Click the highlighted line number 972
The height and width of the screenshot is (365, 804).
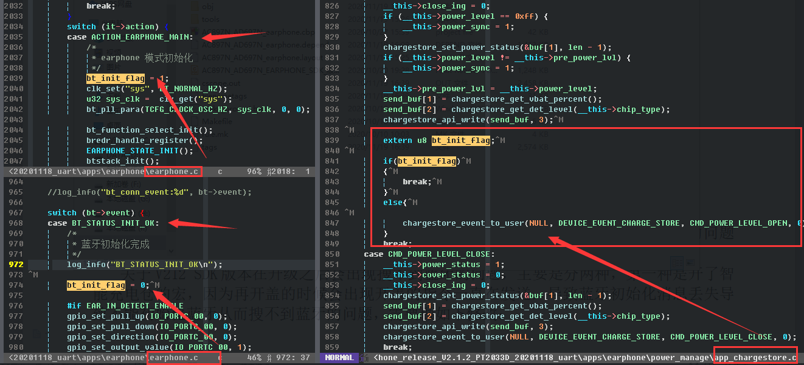(x=16, y=265)
